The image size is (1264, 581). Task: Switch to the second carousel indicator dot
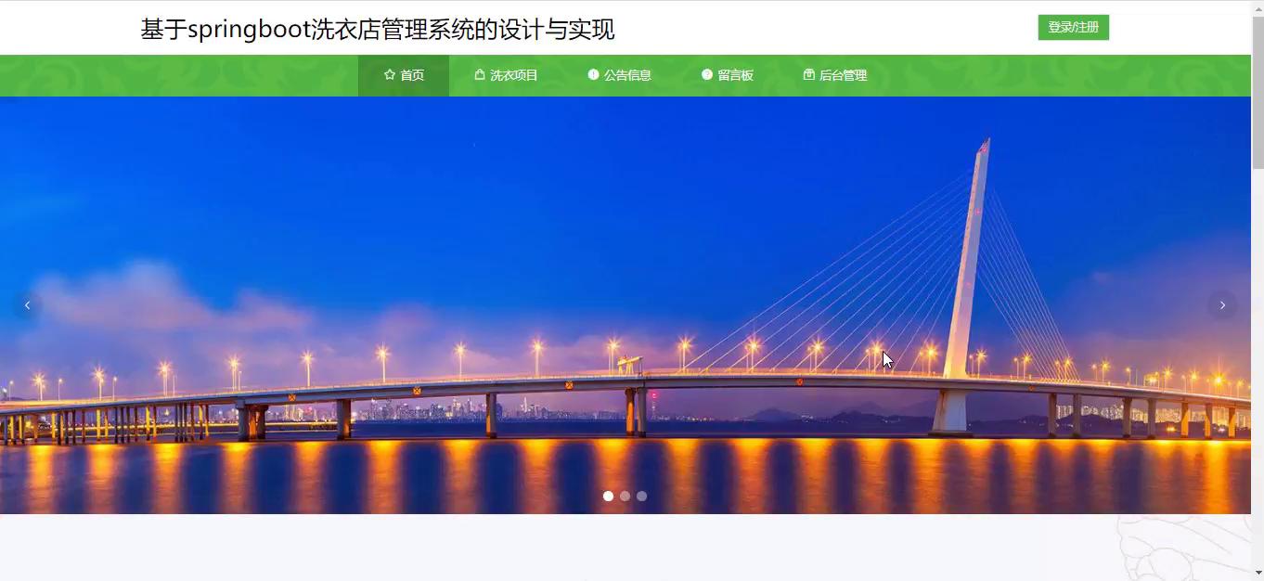(625, 496)
